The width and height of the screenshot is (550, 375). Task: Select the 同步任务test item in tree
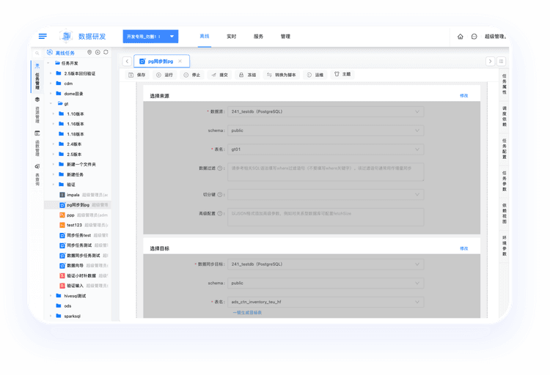pyautogui.click(x=78, y=235)
